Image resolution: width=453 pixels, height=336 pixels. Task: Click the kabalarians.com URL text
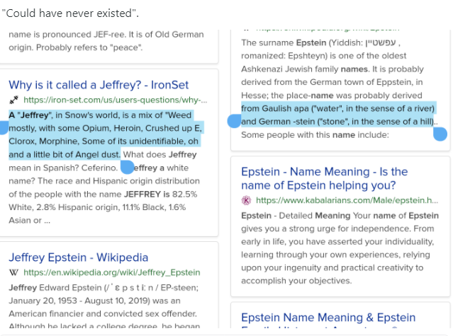point(347,201)
